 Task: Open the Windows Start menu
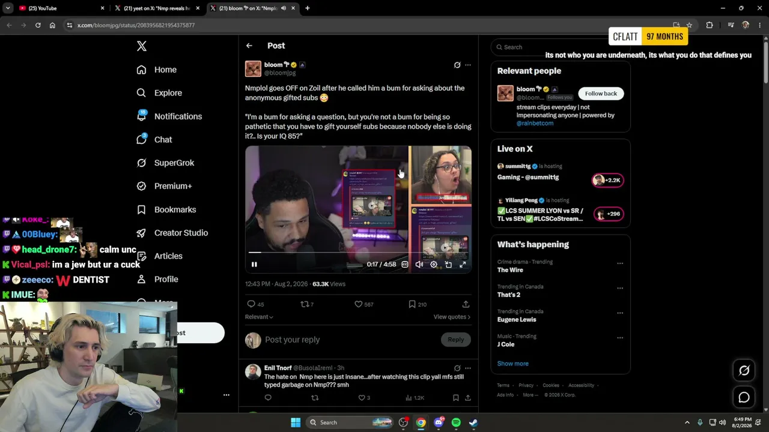click(x=296, y=422)
